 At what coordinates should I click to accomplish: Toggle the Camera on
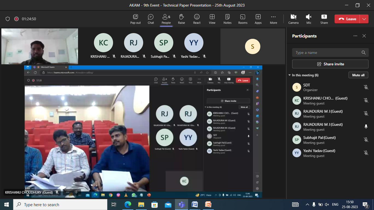coord(293,19)
